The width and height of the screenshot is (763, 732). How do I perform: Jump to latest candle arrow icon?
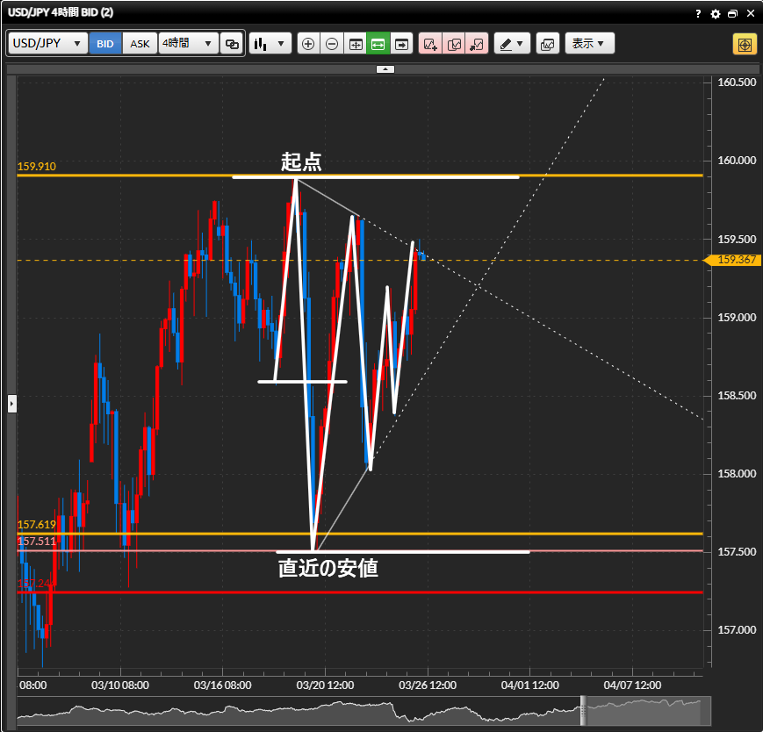[x=401, y=43]
